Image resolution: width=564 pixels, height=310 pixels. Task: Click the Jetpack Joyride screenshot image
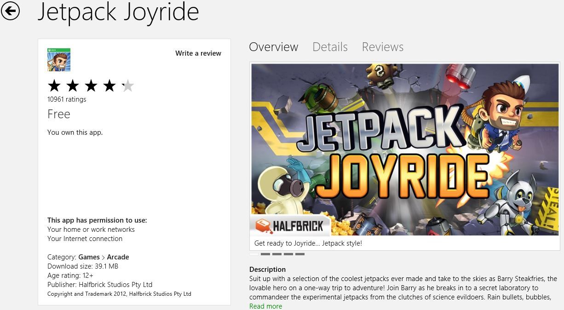(404, 149)
